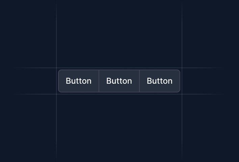Hit the Button right of the second divider
Viewport: 239px width, 162px height.
point(160,81)
